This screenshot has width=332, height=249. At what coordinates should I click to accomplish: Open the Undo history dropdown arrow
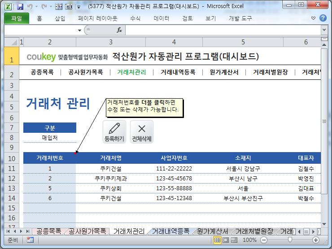[x=36, y=7]
